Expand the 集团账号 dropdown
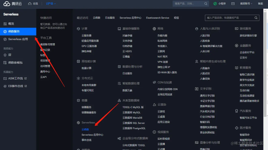 click(x=246, y=4)
